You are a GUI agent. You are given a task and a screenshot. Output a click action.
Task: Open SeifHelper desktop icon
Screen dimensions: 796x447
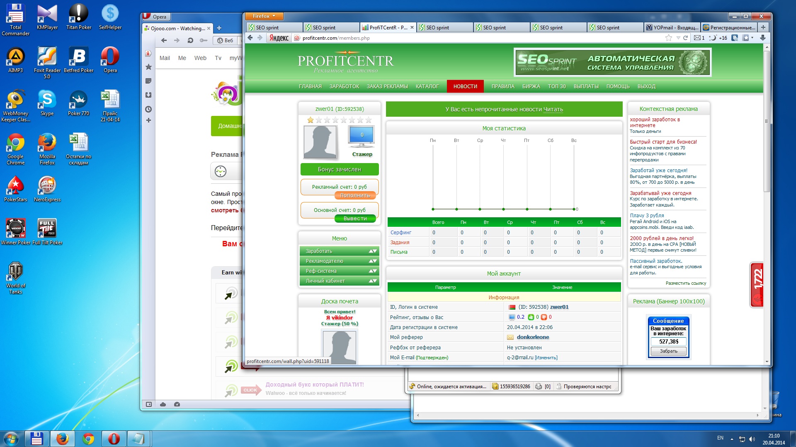[x=110, y=17]
